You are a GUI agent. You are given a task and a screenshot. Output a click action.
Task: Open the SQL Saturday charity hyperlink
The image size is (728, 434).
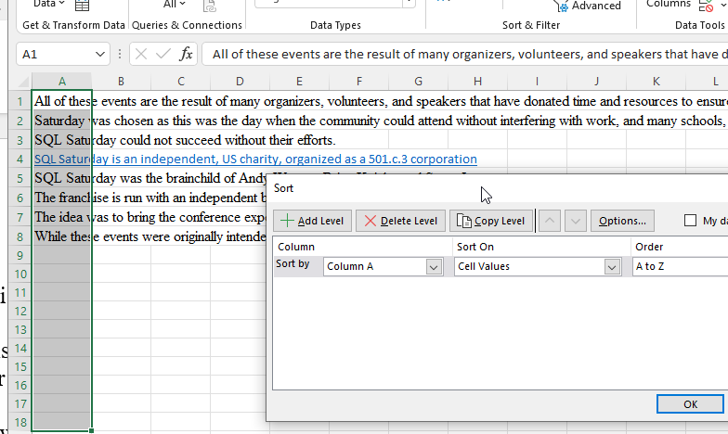point(254,160)
